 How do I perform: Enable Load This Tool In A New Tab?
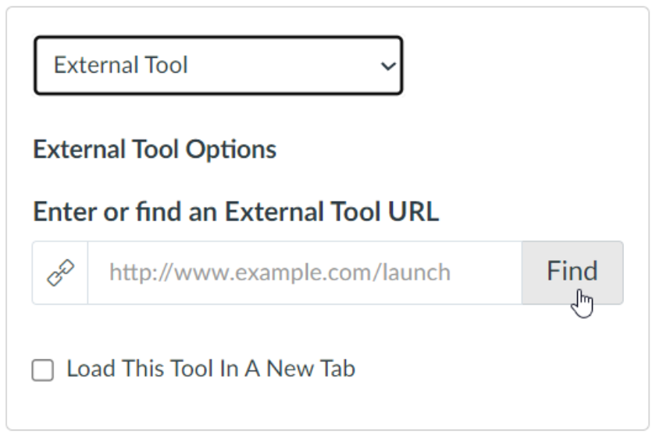click(x=43, y=370)
